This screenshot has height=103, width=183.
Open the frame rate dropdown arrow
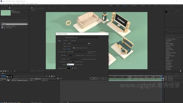click(74, 55)
